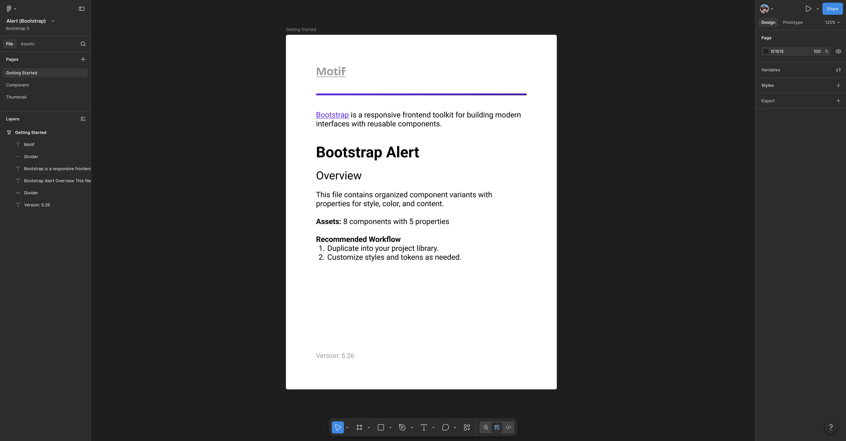
Task: Open the main menu chevron beside Figma logo
Action: click(15, 9)
